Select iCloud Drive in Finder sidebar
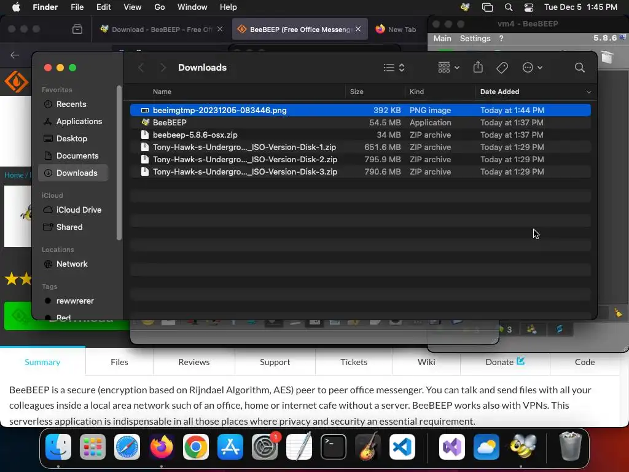Image resolution: width=629 pixels, height=472 pixels. point(72,210)
